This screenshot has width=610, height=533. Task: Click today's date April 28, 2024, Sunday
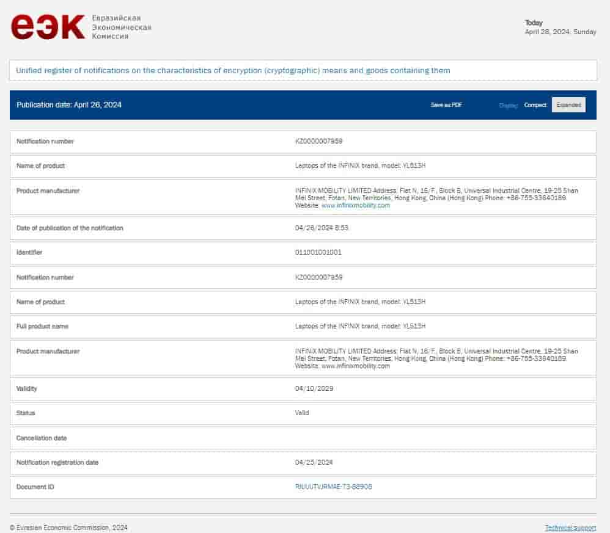(560, 32)
